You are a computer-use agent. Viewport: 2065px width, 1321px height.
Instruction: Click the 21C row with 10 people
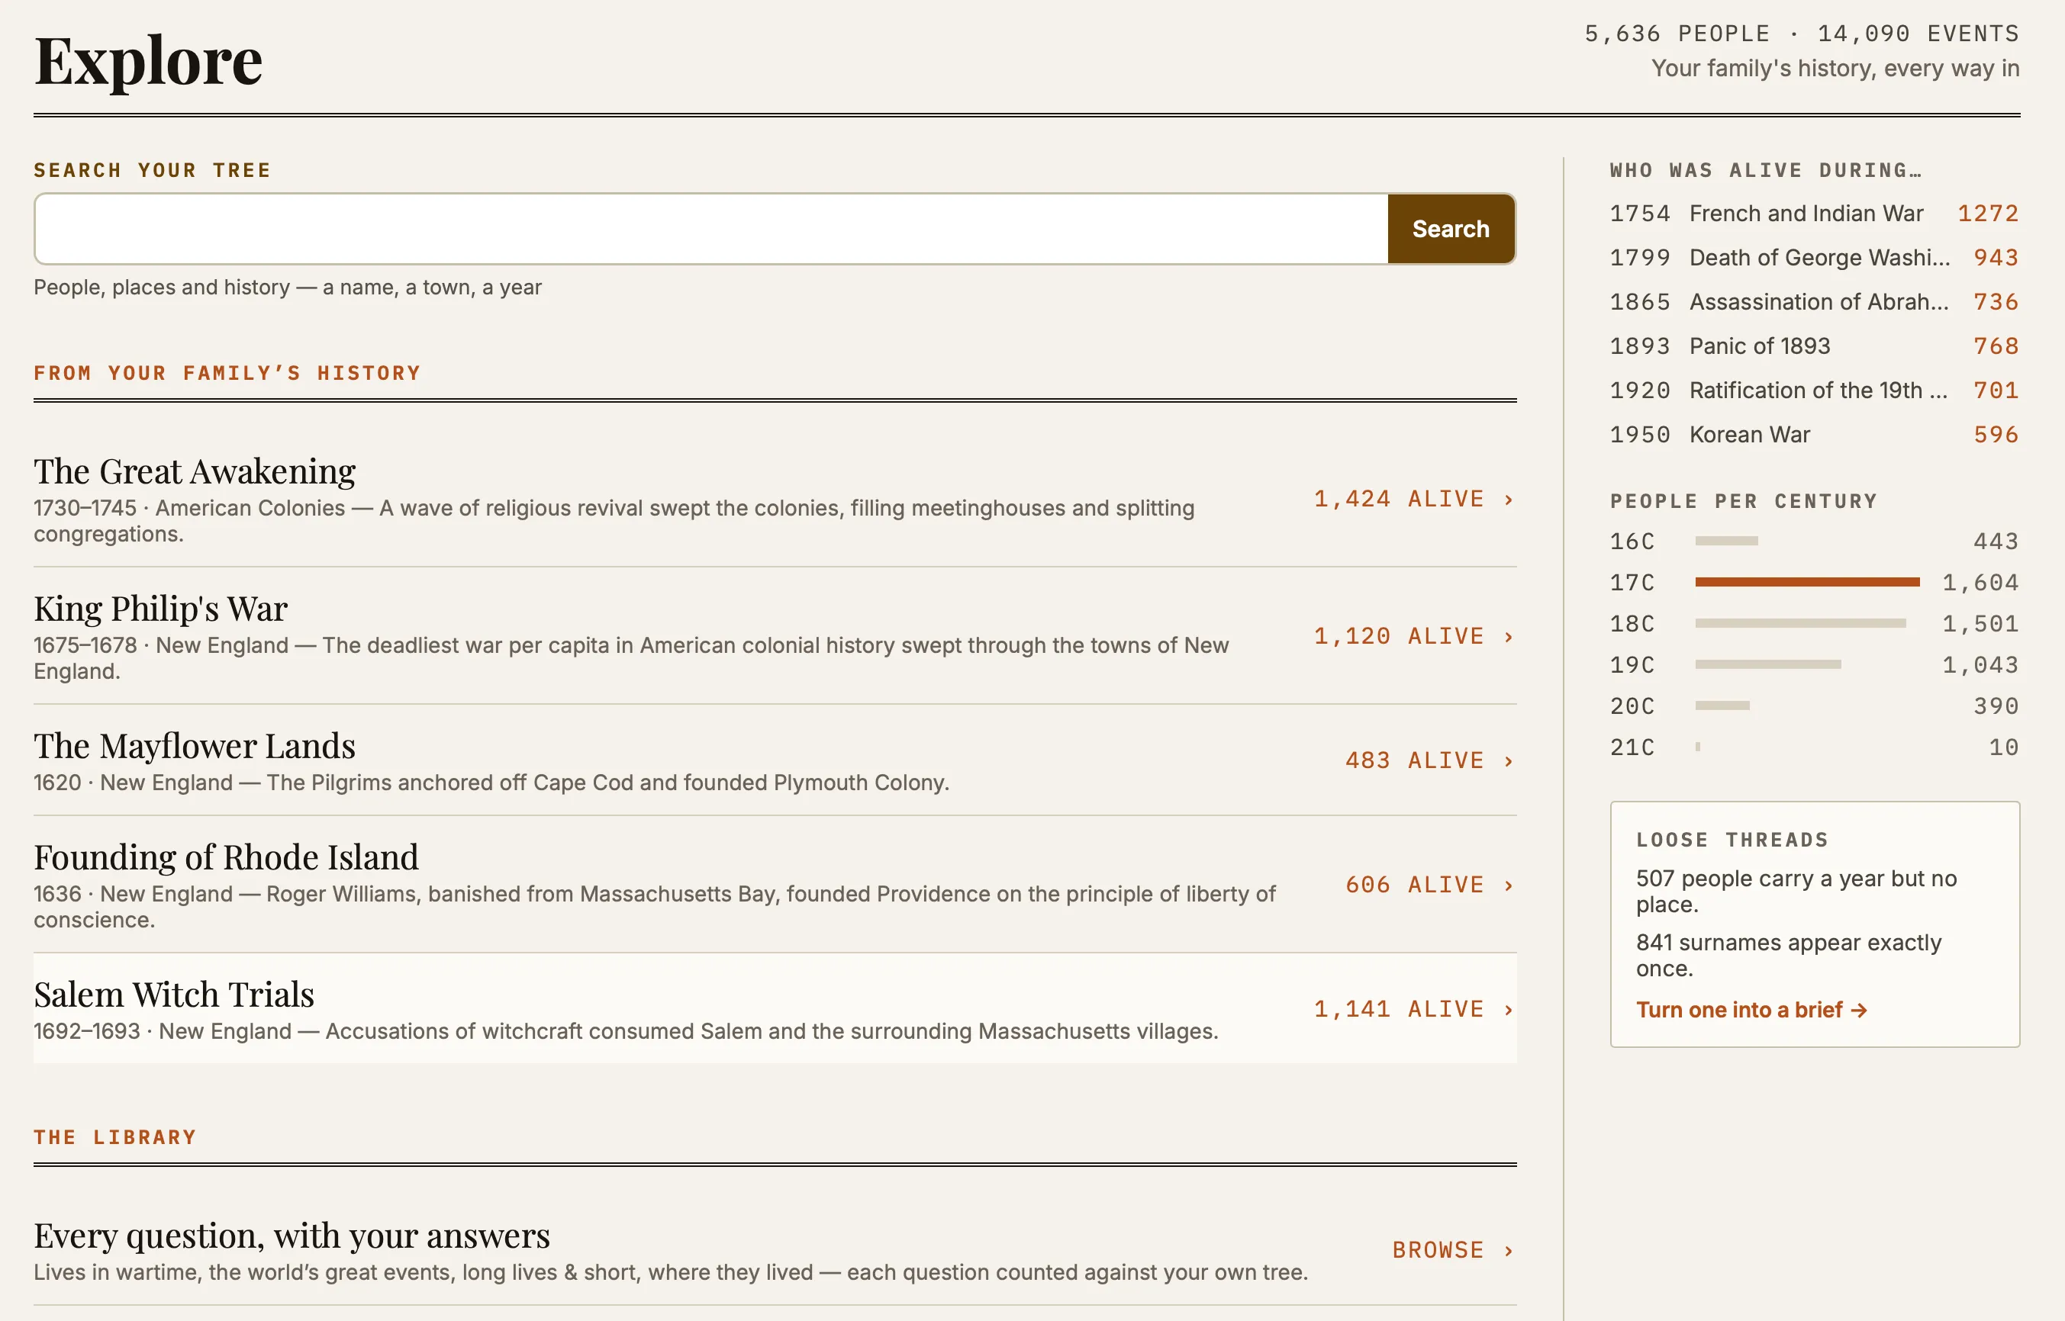(x=1815, y=747)
